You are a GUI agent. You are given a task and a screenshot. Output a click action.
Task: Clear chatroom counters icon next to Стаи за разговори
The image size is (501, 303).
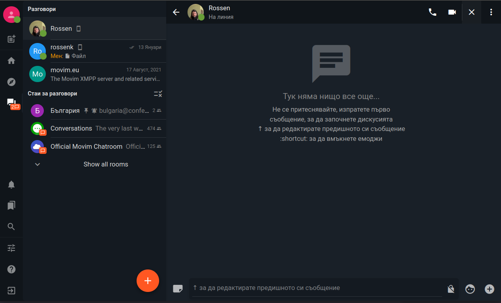pyautogui.click(x=158, y=94)
